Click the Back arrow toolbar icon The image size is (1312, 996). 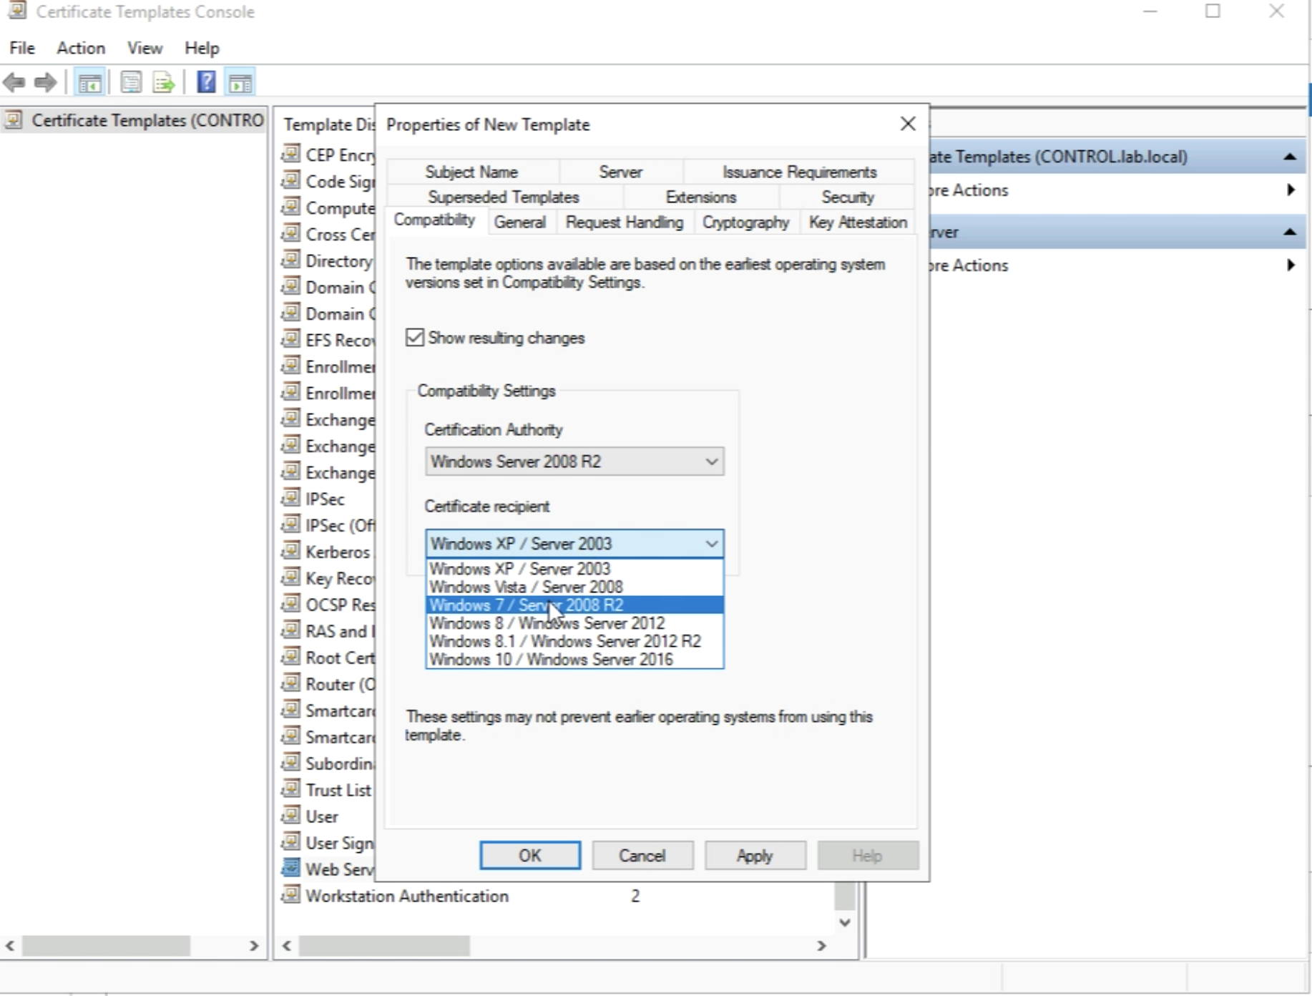pyautogui.click(x=14, y=83)
